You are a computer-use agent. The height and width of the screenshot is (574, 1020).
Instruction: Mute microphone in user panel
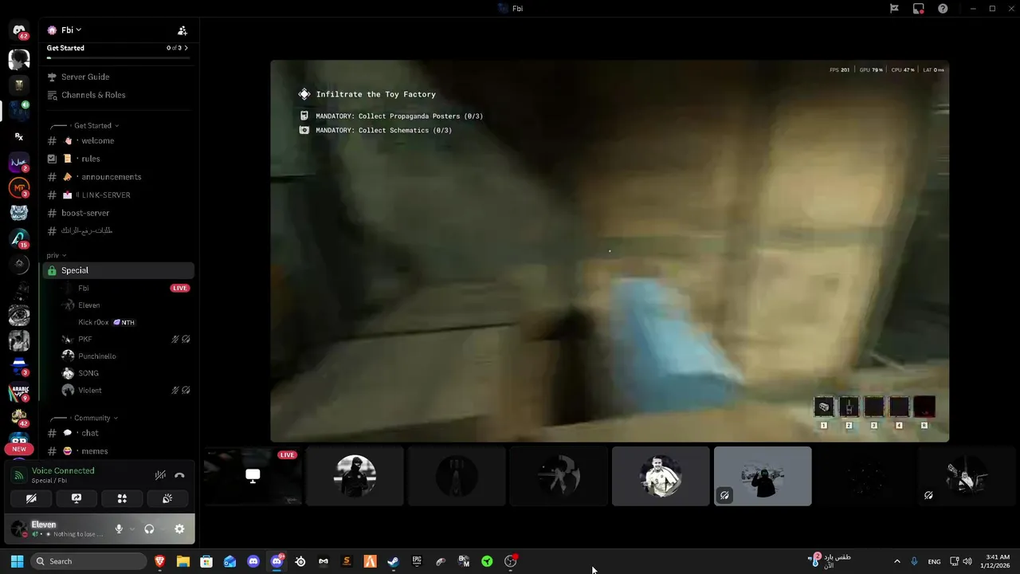point(119,529)
